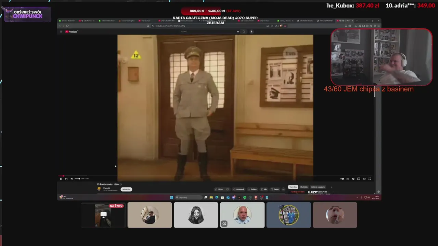Show hidden system tray icons
The width and height of the screenshot is (438, 246).
click(357, 197)
